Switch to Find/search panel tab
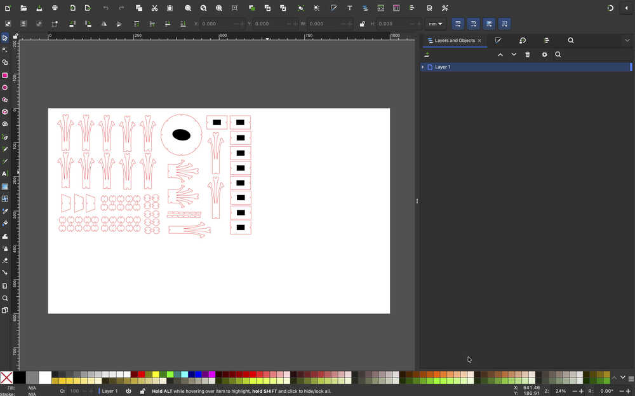Image resolution: width=635 pixels, height=396 pixels. click(571, 41)
